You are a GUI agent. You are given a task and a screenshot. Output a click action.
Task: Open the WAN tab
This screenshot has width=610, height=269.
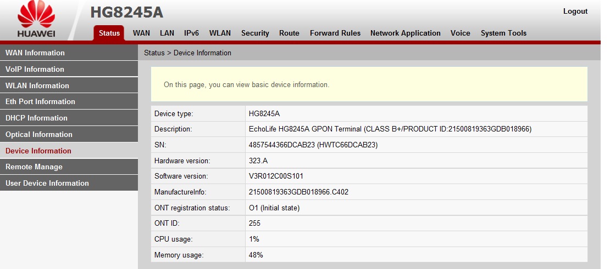[x=141, y=33]
